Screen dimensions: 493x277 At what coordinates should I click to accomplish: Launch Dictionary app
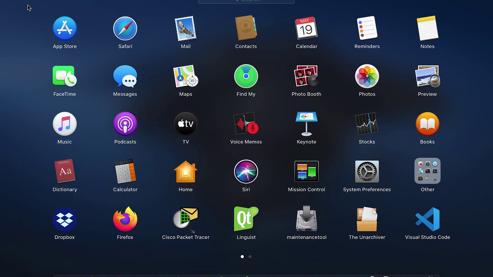click(x=65, y=172)
